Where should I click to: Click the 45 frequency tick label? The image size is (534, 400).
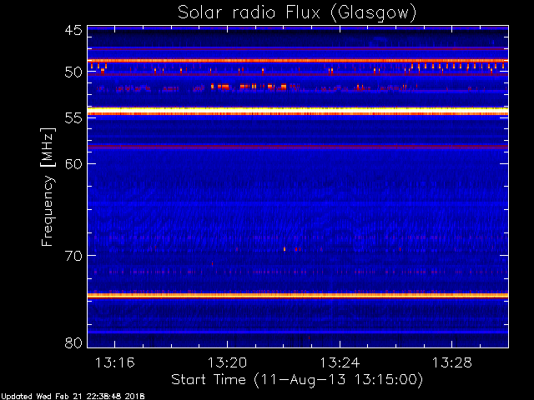point(73,30)
